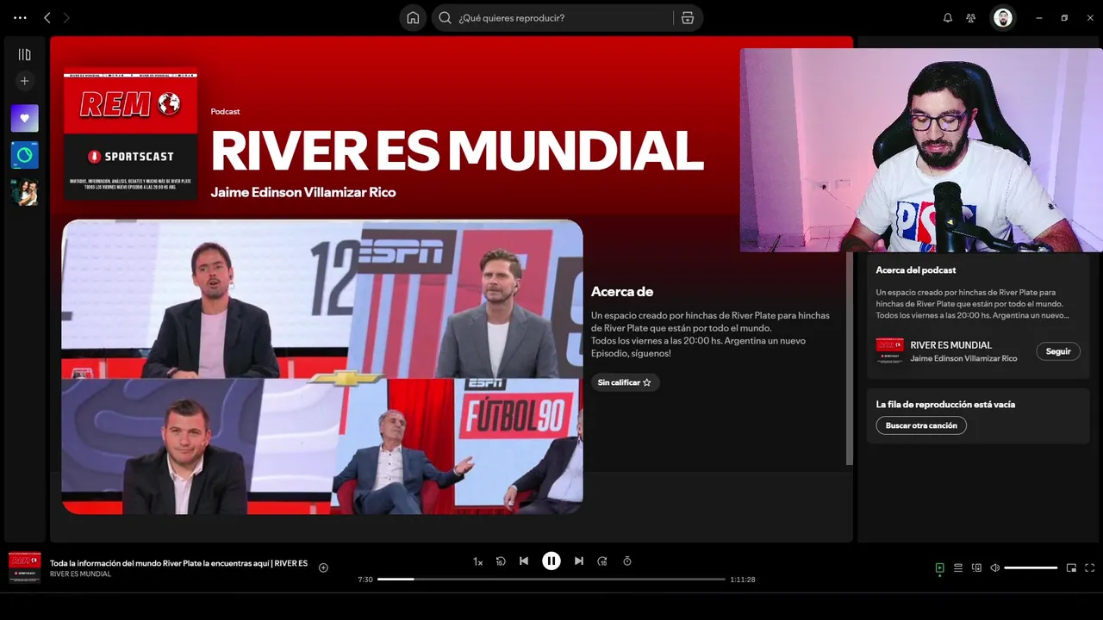
Task: Minimize the Spotify window
Action: [1039, 17]
